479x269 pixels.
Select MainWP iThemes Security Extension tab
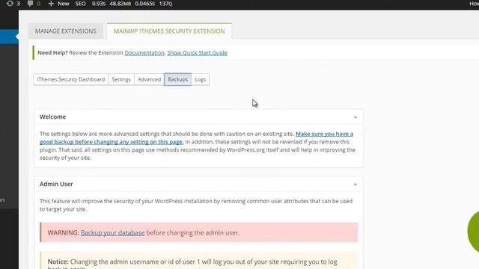[x=169, y=31]
